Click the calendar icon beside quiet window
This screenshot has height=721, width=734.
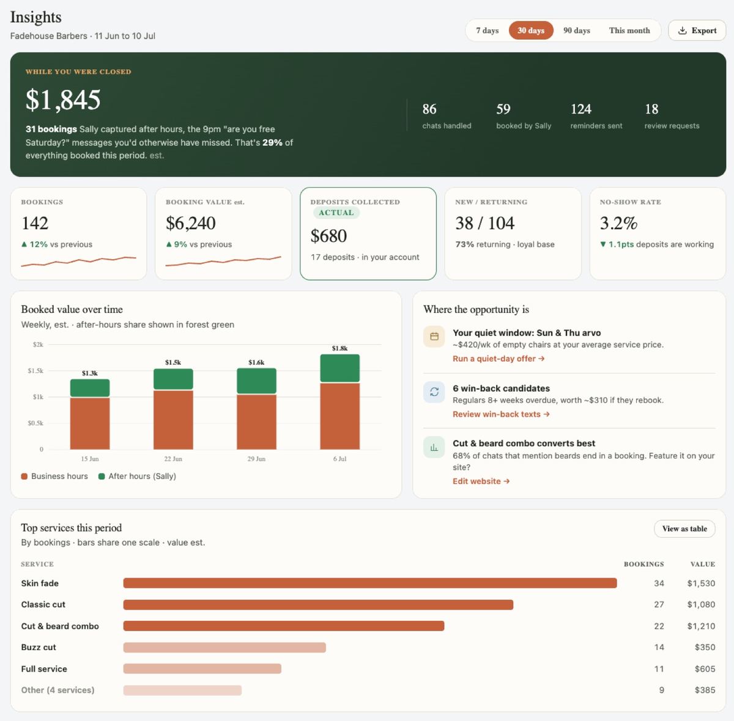[x=434, y=337]
